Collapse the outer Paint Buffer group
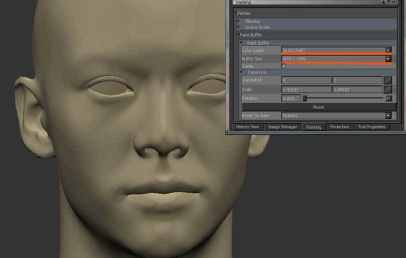Image resolution: width=406 pixels, height=258 pixels. 238,35
